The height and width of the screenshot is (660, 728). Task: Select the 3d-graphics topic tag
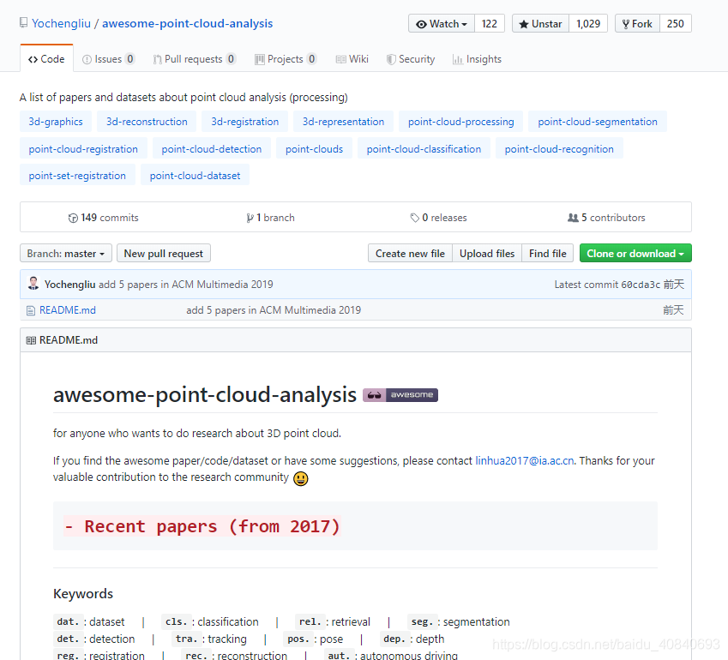[x=56, y=122]
